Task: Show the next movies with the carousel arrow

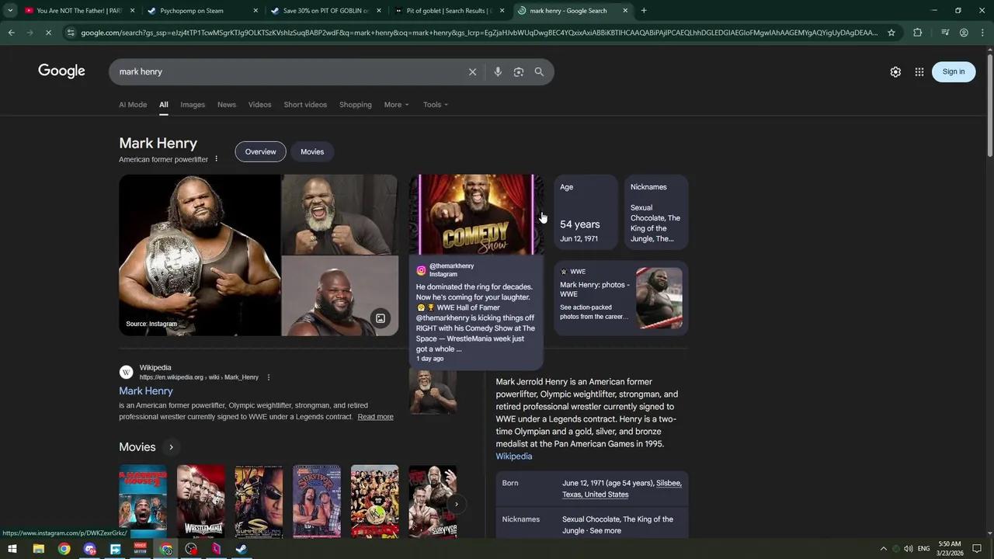Action: (x=456, y=504)
